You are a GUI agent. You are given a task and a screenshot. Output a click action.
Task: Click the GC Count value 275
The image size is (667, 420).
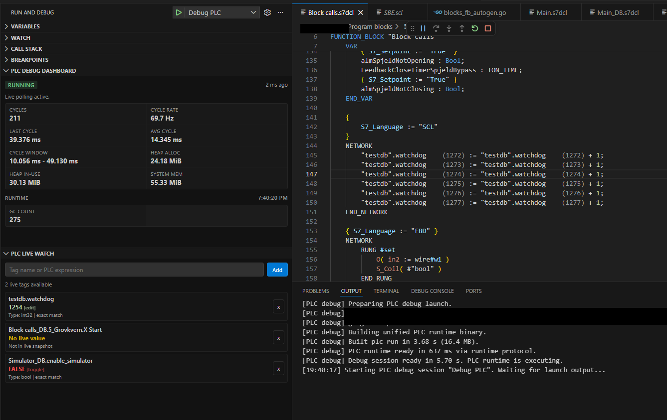(15, 220)
